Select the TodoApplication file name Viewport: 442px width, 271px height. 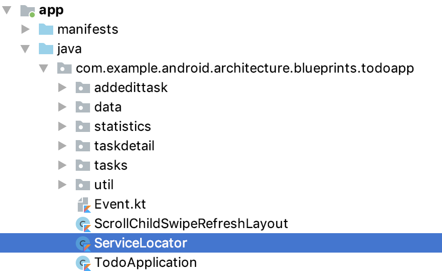click(145, 263)
